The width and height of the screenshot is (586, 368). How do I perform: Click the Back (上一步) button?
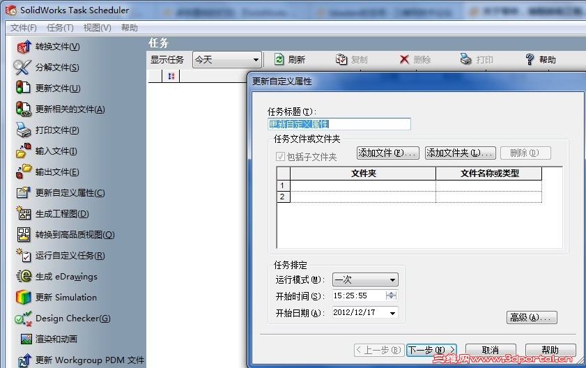[x=378, y=350]
